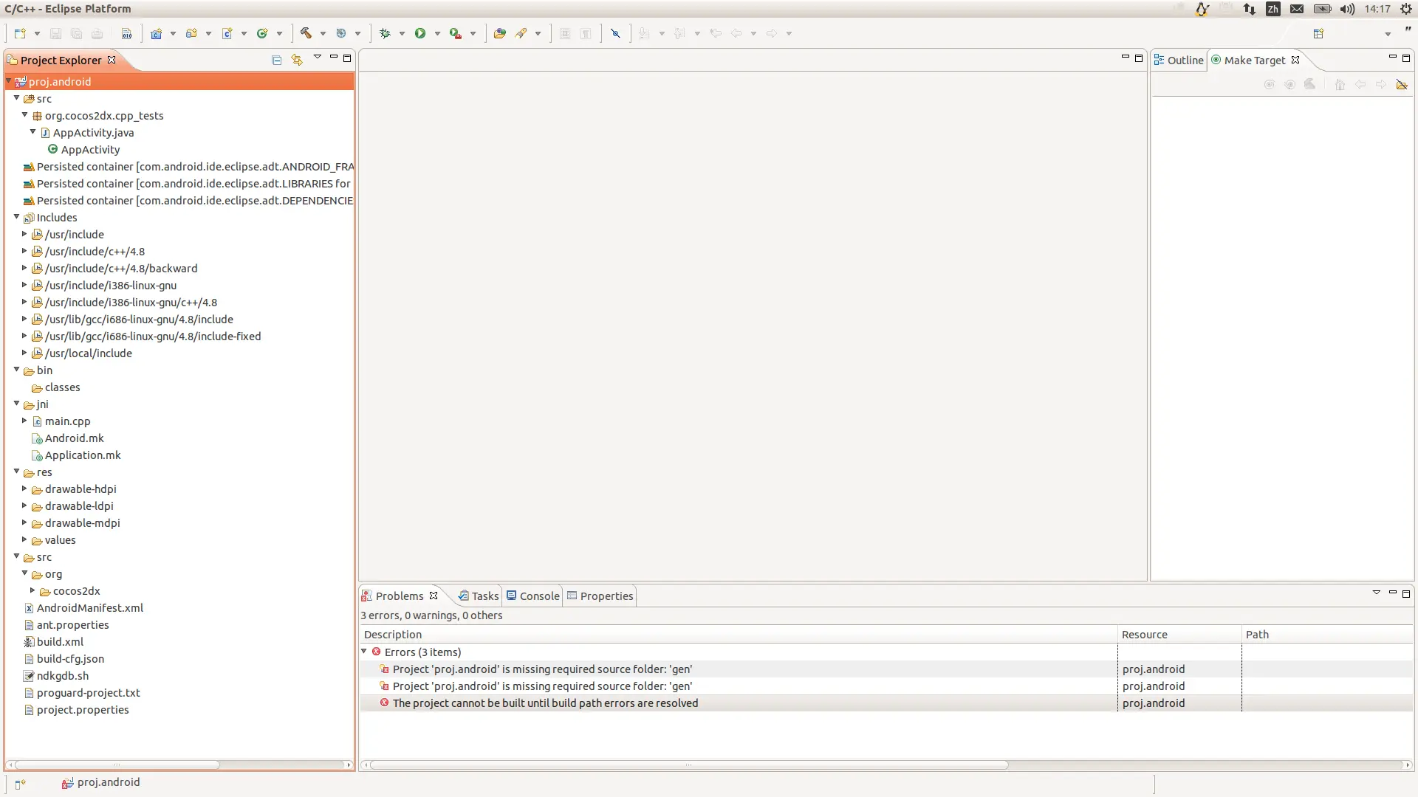Collapse the Includes node
This screenshot has height=797, width=1418.
[16, 217]
